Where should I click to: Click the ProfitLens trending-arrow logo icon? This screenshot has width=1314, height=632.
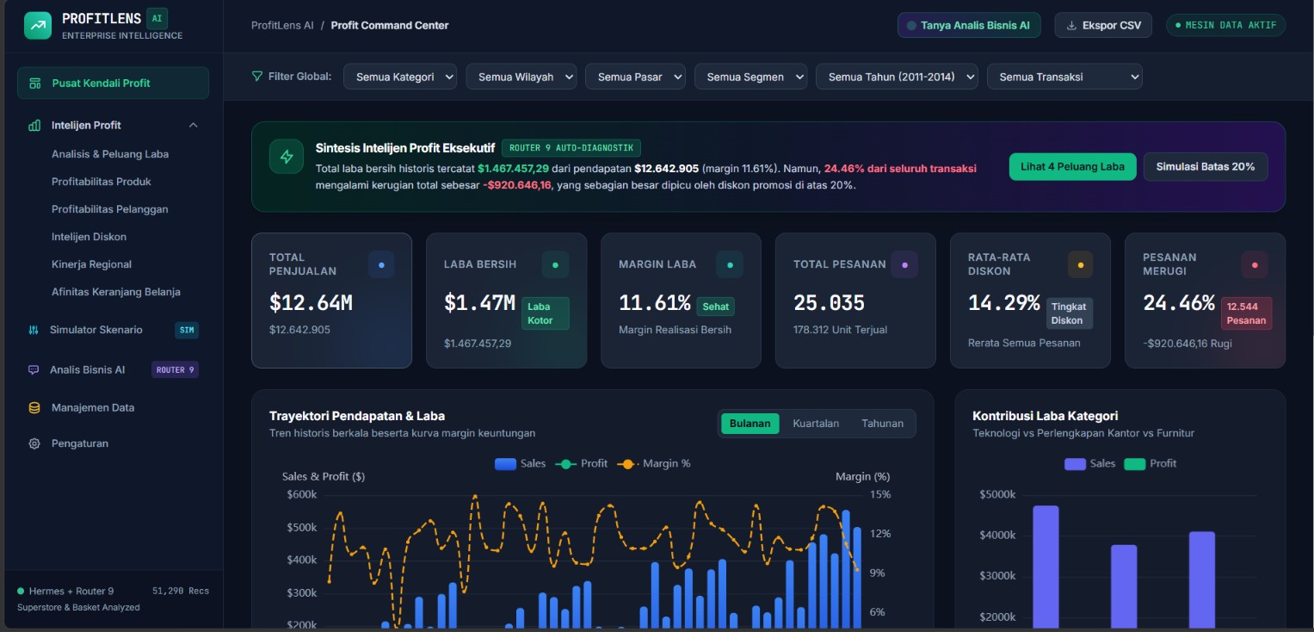pyautogui.click(x=38, y=26)
